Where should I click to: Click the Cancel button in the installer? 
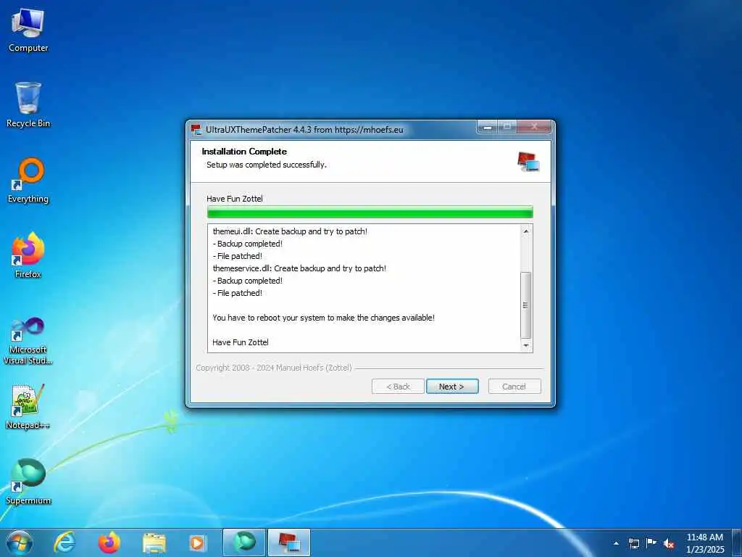click(x=514, y=387)
